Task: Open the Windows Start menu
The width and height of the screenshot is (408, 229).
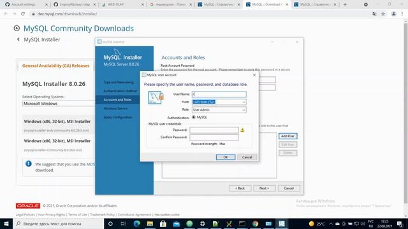Action: tap(6, 223)
